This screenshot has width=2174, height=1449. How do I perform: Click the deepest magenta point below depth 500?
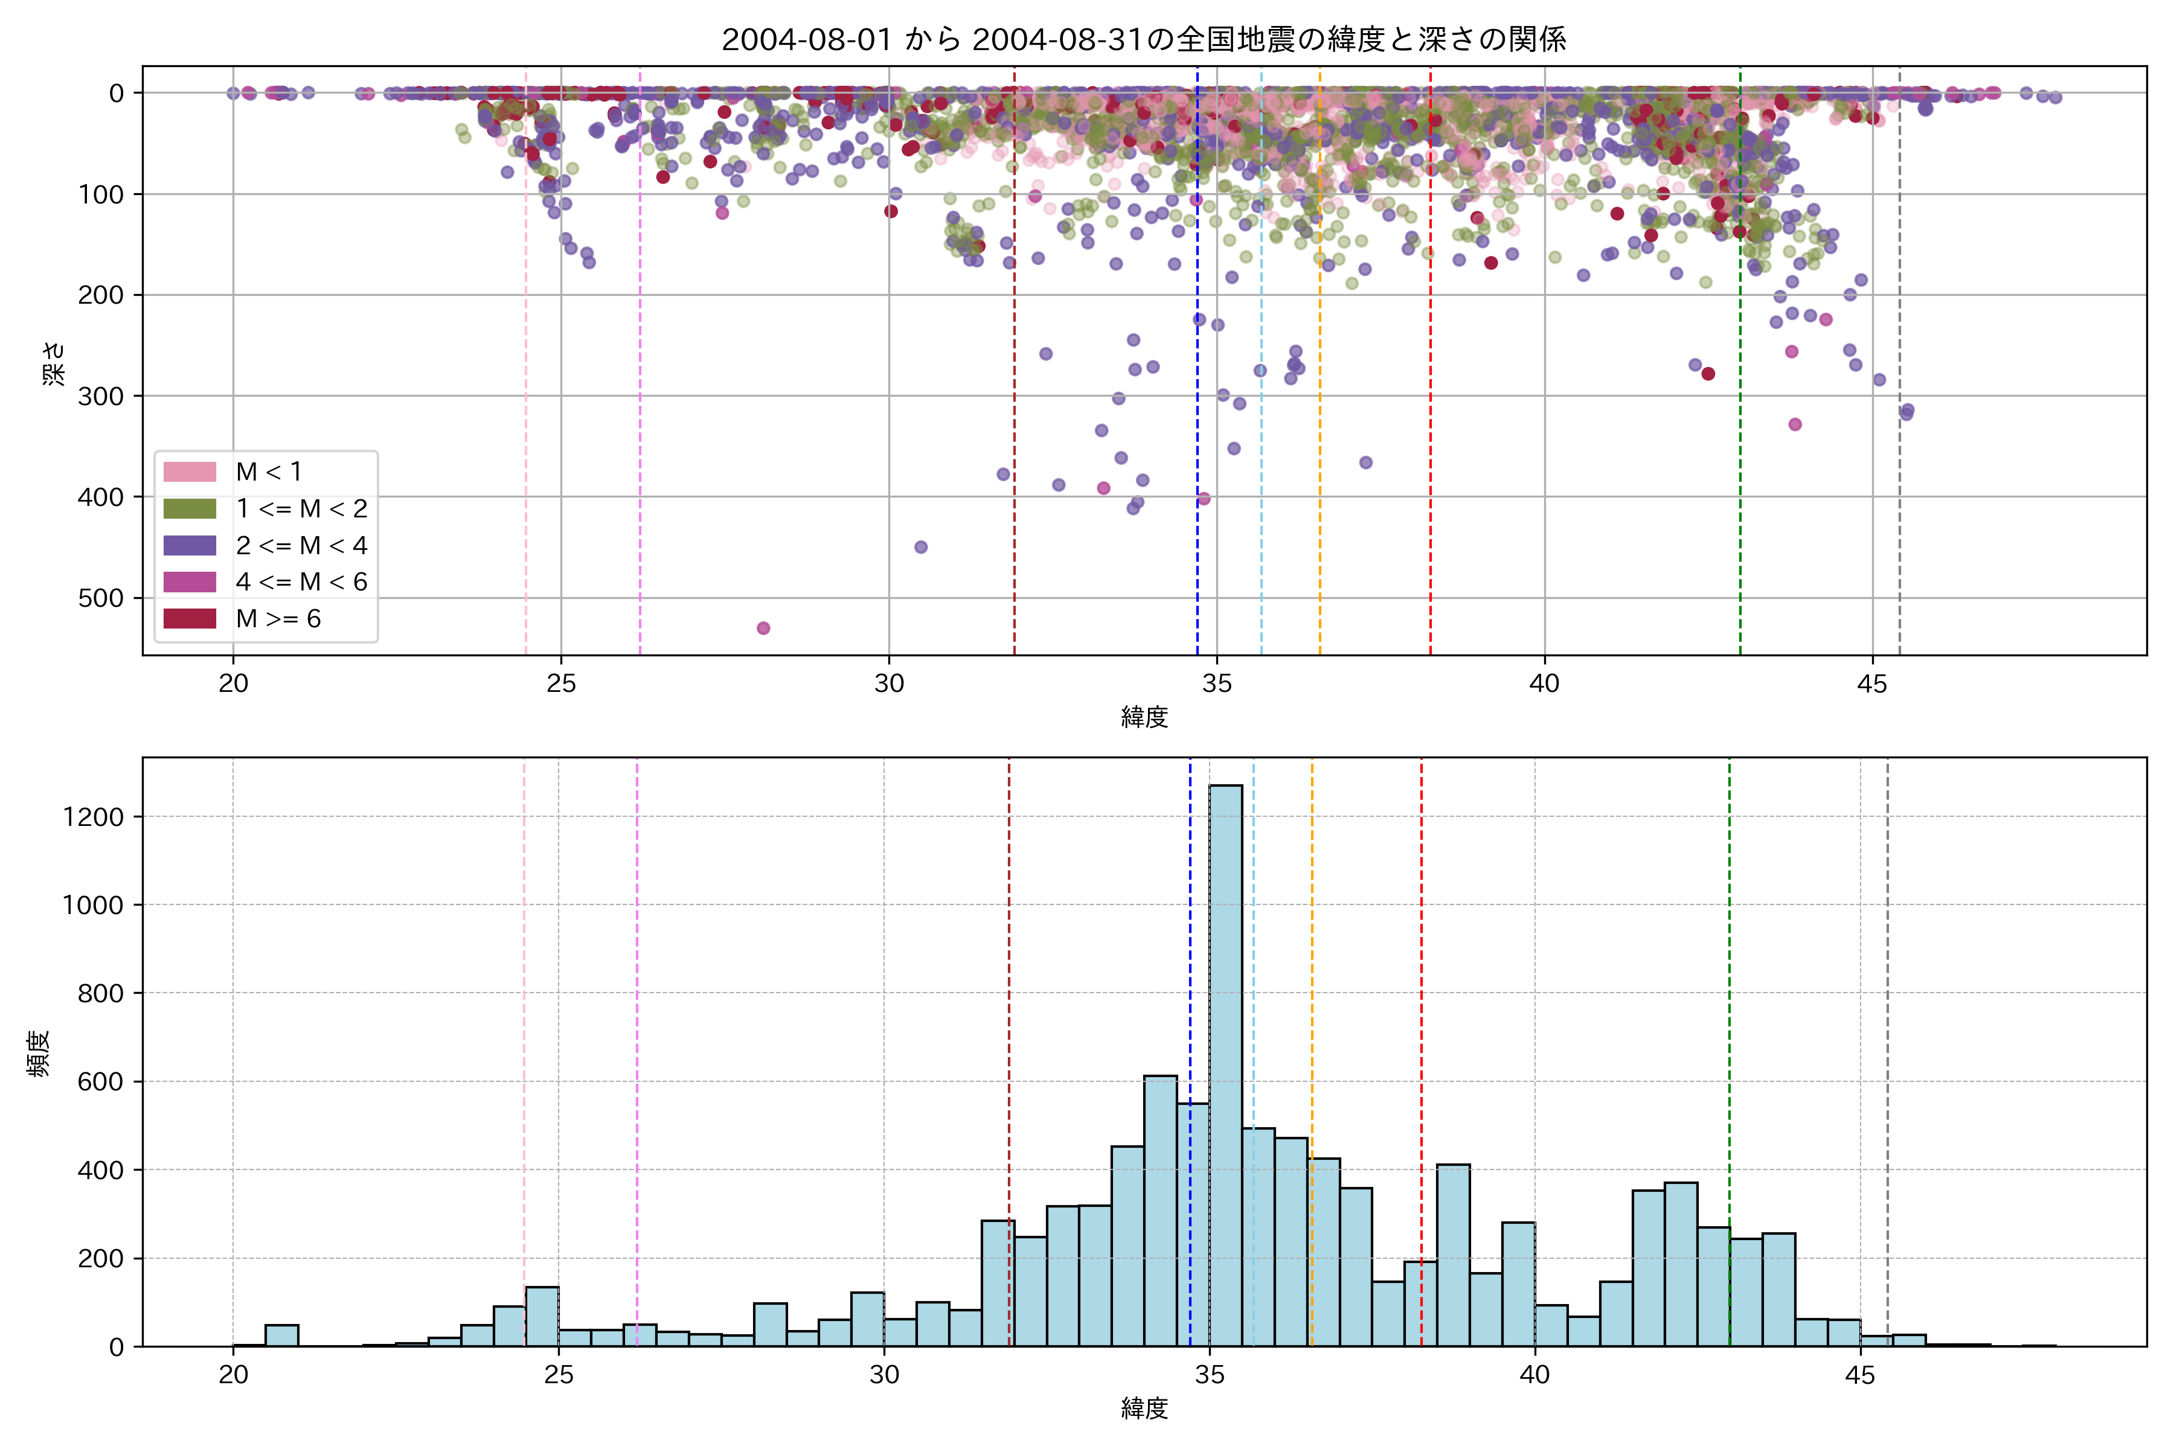[x=763, y=629]
